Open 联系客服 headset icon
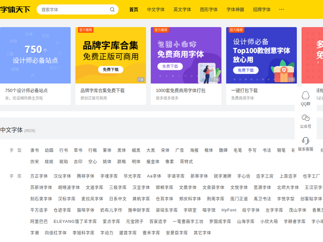The width and height of the screenshot is (323, 242). pos(306,141)
